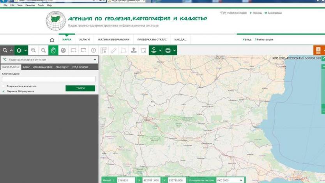Open the layers dropdown in toolbar

[21, 50]
